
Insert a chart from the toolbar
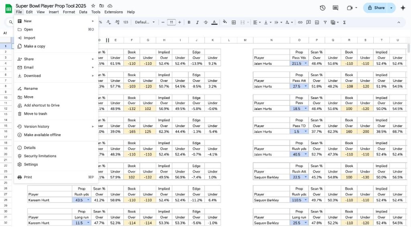click(x=317, y=22)
